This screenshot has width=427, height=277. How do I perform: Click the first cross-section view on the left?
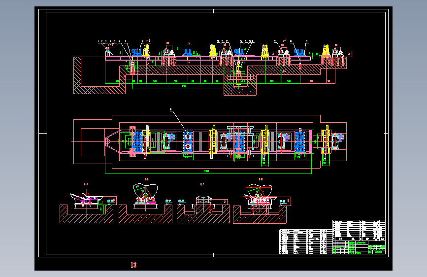point(88,204)
